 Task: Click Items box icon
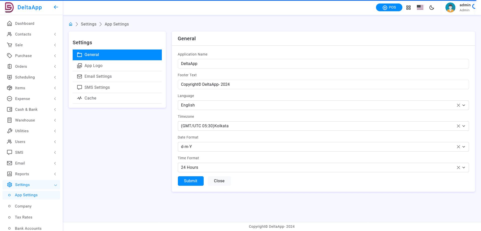point(10,88)
